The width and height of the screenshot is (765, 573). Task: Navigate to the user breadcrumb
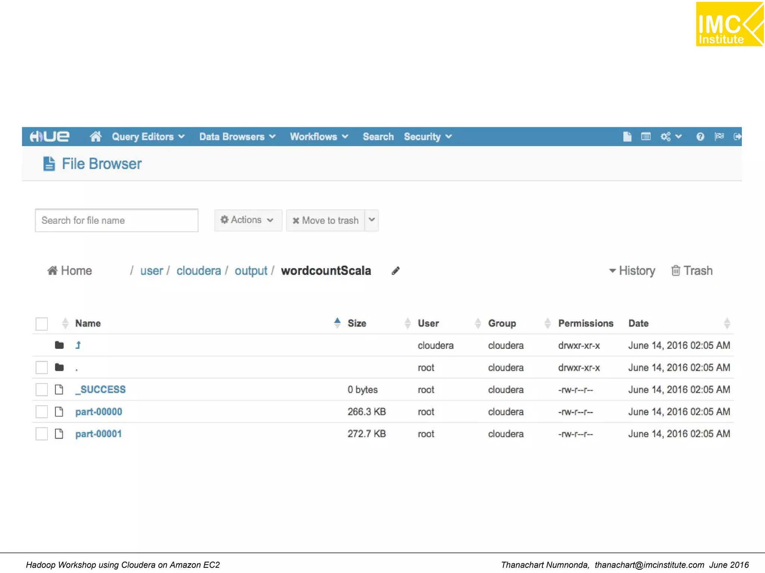coord(152,271)
